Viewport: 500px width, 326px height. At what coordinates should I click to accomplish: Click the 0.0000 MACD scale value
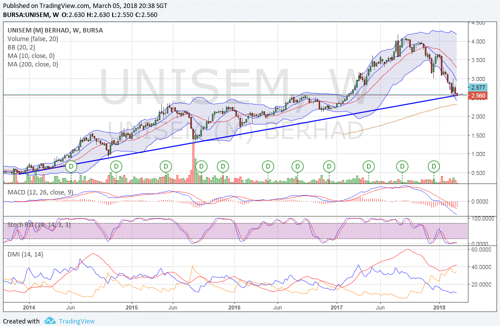[479, 201]
